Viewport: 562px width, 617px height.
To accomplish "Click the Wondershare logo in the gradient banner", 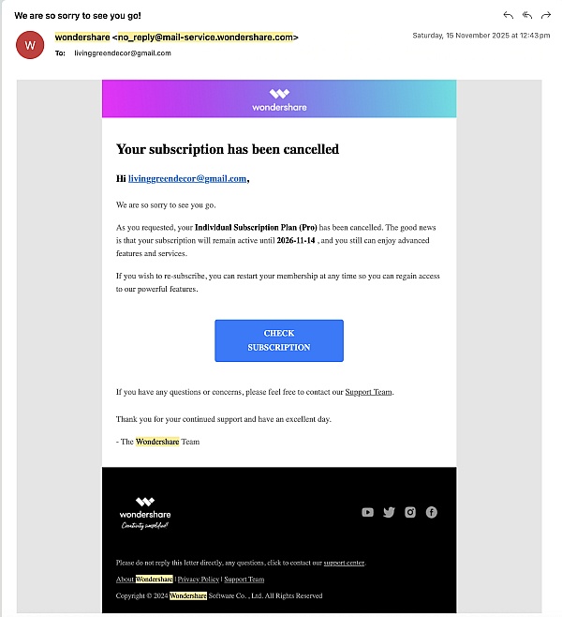I will click(x=279, y=98).
